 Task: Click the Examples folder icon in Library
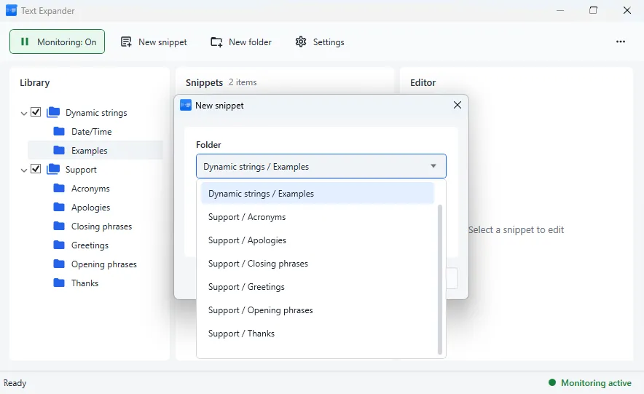click(x=59, y=150)
